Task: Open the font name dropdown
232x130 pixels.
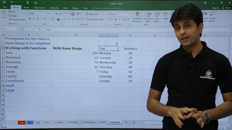Action: pyautogui.click(x=46, y=14)
